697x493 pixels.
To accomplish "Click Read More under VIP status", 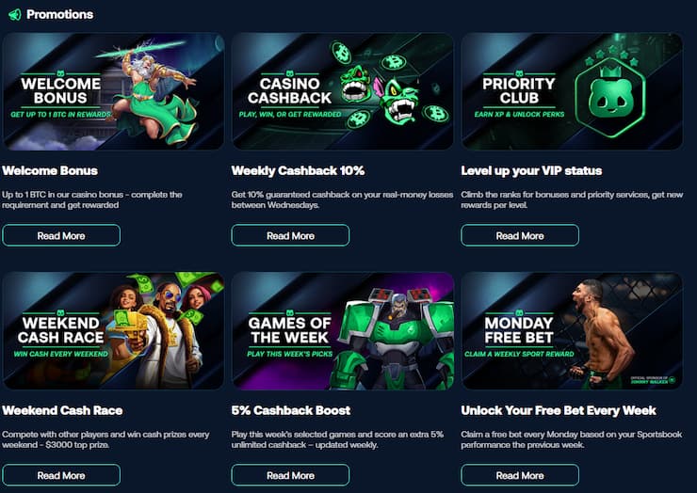I will 520,235.
